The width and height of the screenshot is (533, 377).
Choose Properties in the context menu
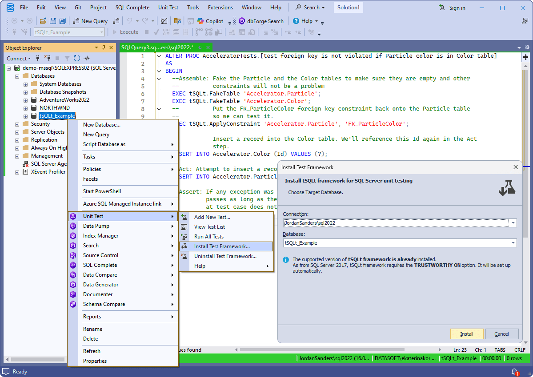tap(123, 361)
